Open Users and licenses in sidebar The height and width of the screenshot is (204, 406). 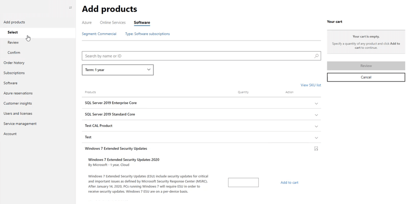18,113
